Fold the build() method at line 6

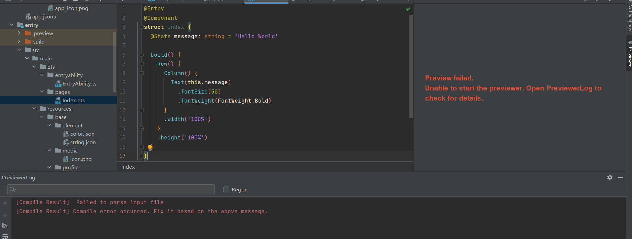pyautogui.click(x=142, y=55)
